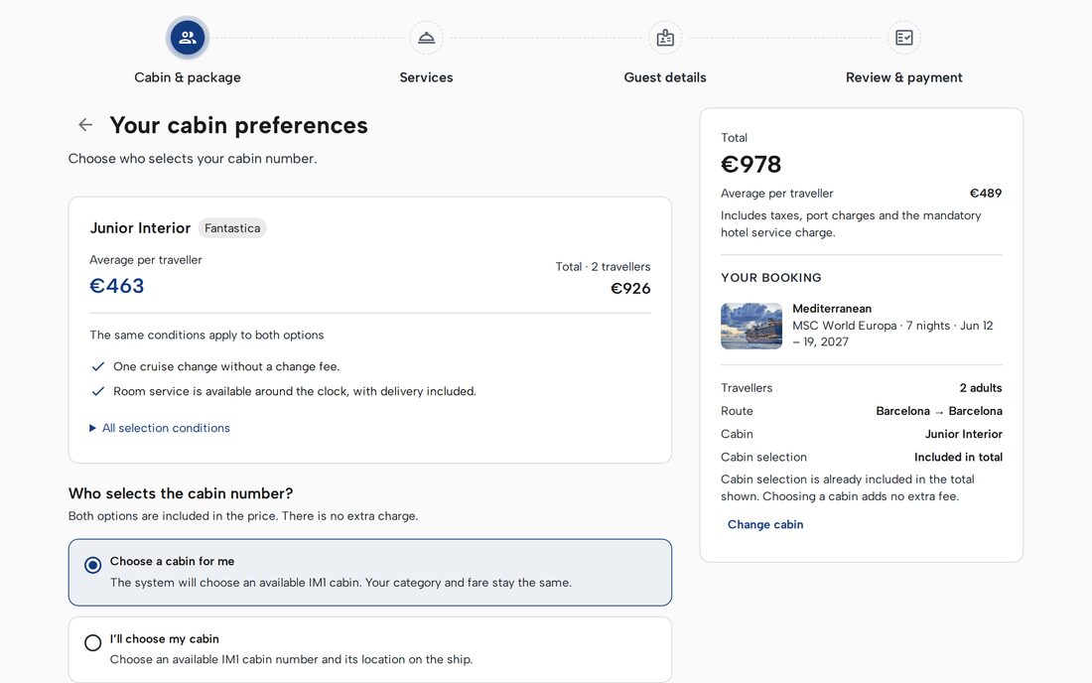Select the 'I'll choose my cabin' radio button

[92, 642]
